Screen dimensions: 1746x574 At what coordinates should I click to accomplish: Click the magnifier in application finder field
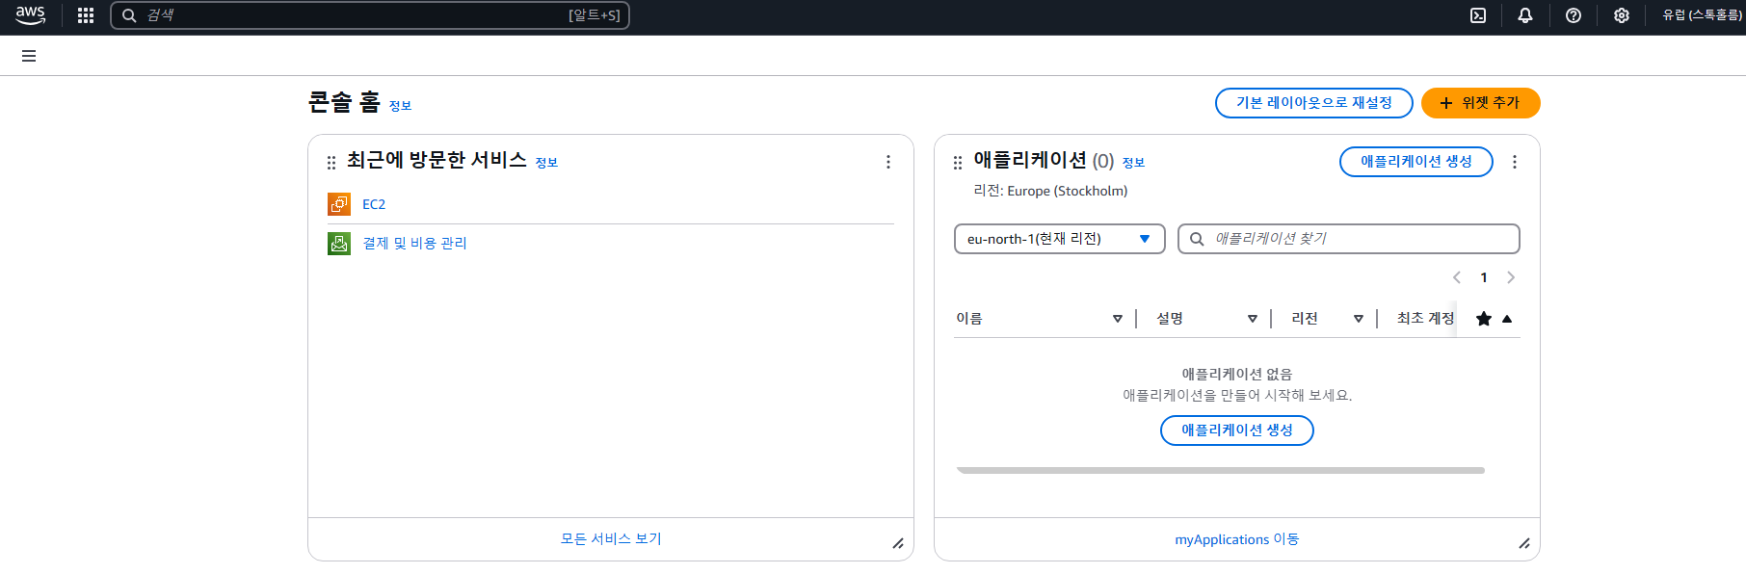coord(1197,239)
